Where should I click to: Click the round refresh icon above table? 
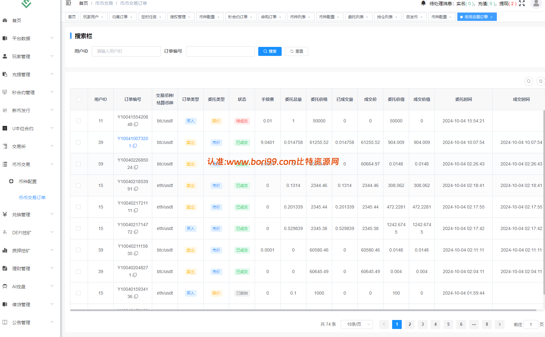(x=541, y=81)
